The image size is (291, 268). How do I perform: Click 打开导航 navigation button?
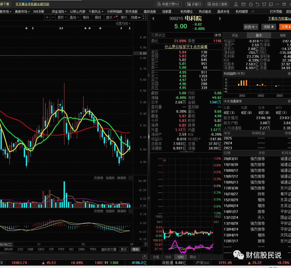click(x=276, y=12)
